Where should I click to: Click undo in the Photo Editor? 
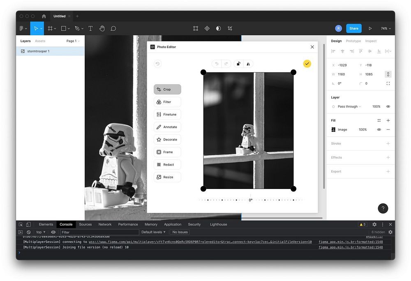217,64
